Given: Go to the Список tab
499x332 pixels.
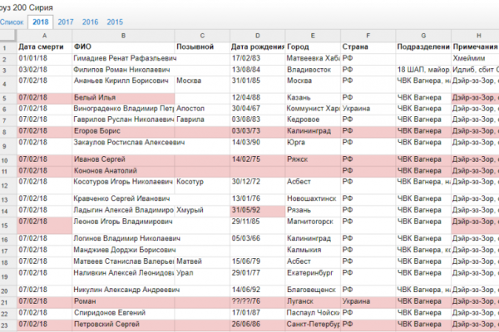Looking at the screenshot, I should pyautogui.click(x=12, y=22).
